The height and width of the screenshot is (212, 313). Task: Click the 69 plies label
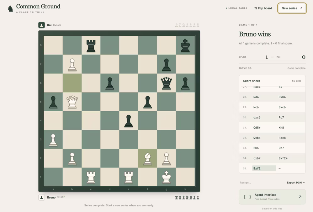(x=297, y=81)
